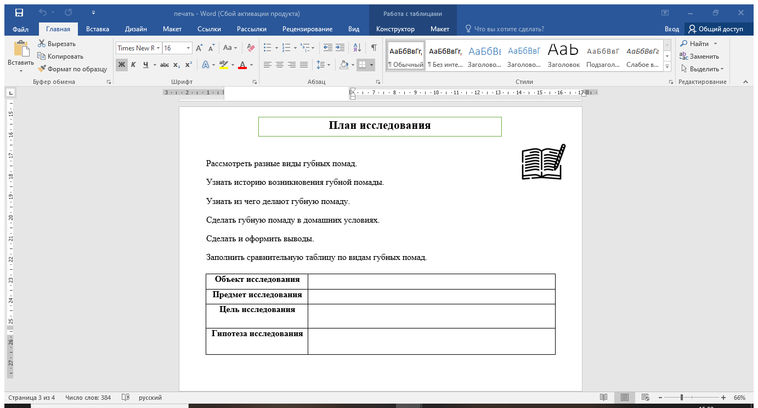
Task: Toggle subscript x₂ formatting
Action: click(x=177, y=65)
